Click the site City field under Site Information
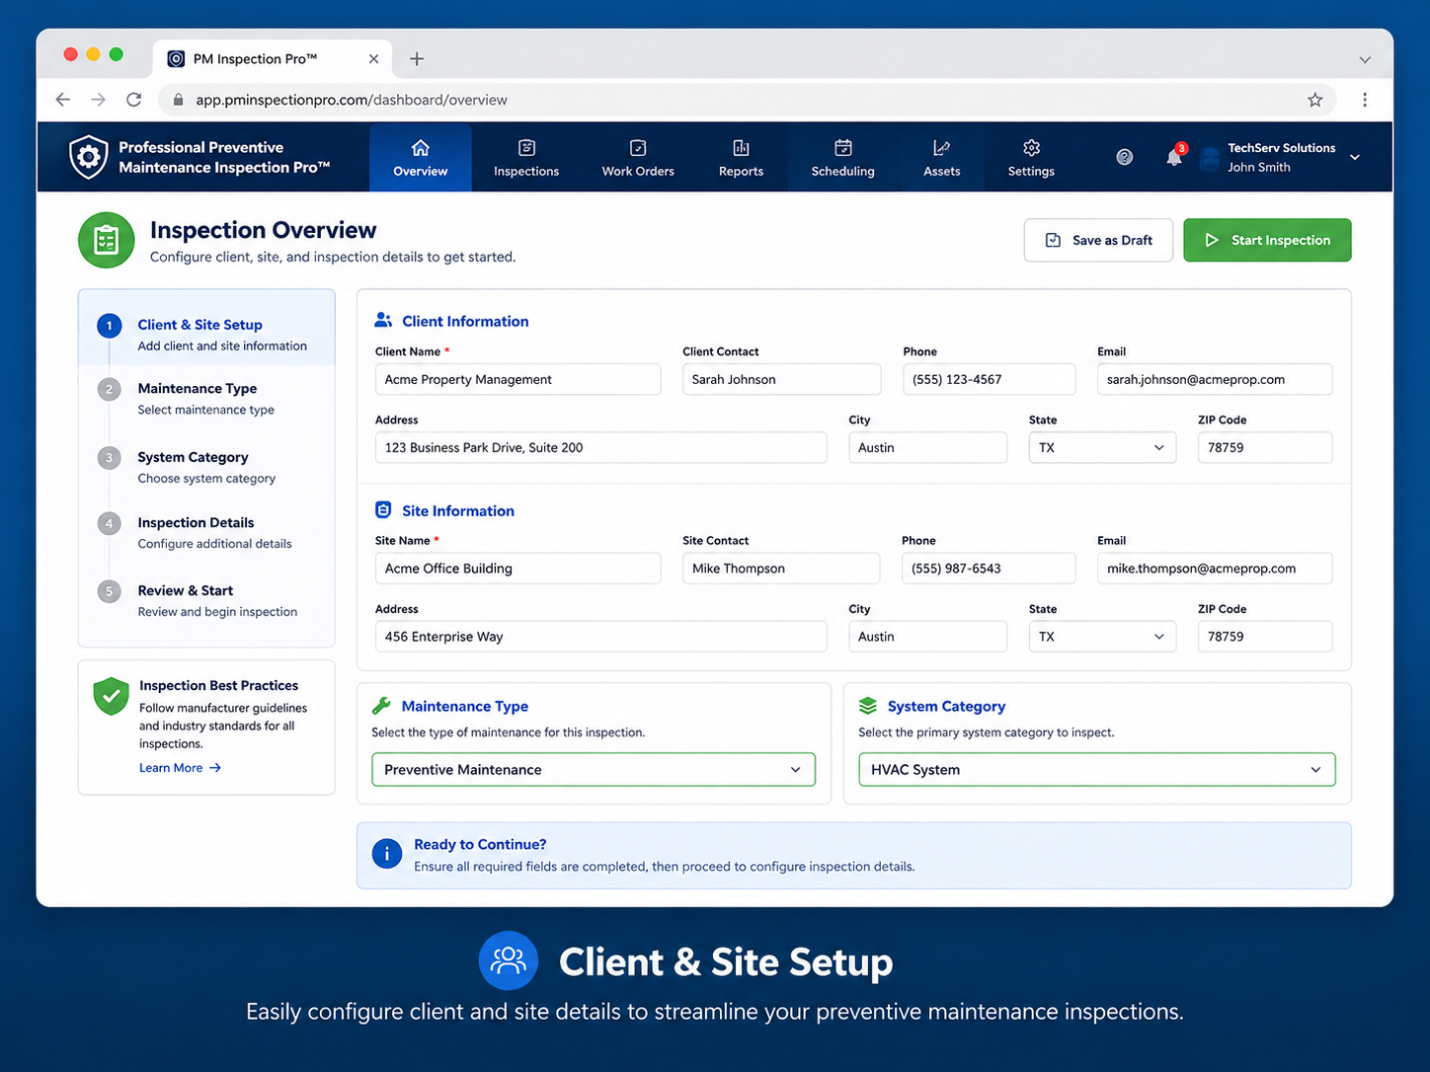The height and width of the screenshot is (1072, 1430). tap(927, 637)
